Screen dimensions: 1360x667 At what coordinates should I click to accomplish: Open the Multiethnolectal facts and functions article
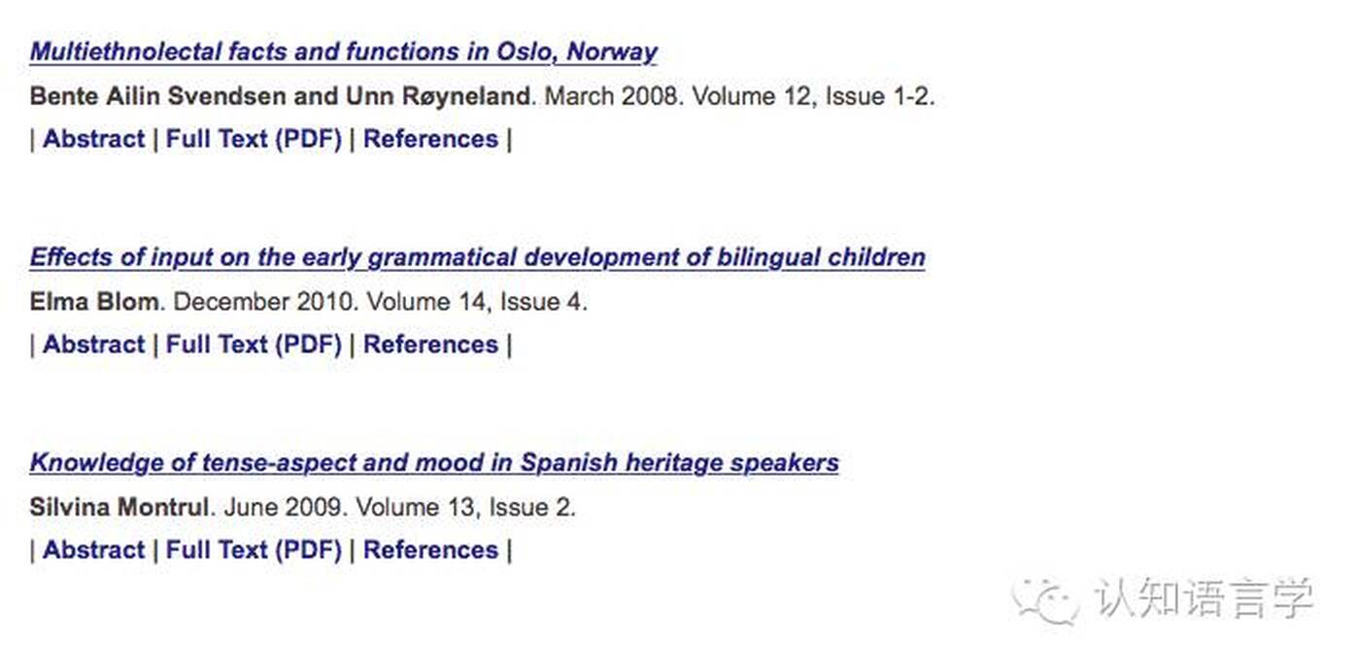pyautogui.click(x=343, y=51)
